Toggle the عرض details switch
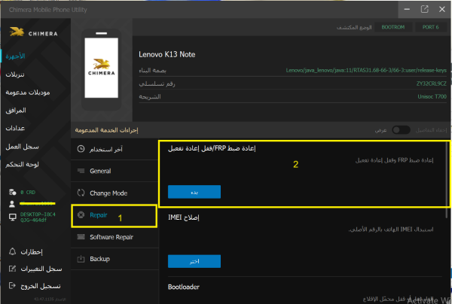 401,130
